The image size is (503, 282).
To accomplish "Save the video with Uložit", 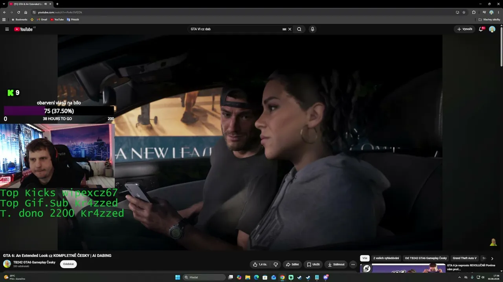I will coord(313,264).
